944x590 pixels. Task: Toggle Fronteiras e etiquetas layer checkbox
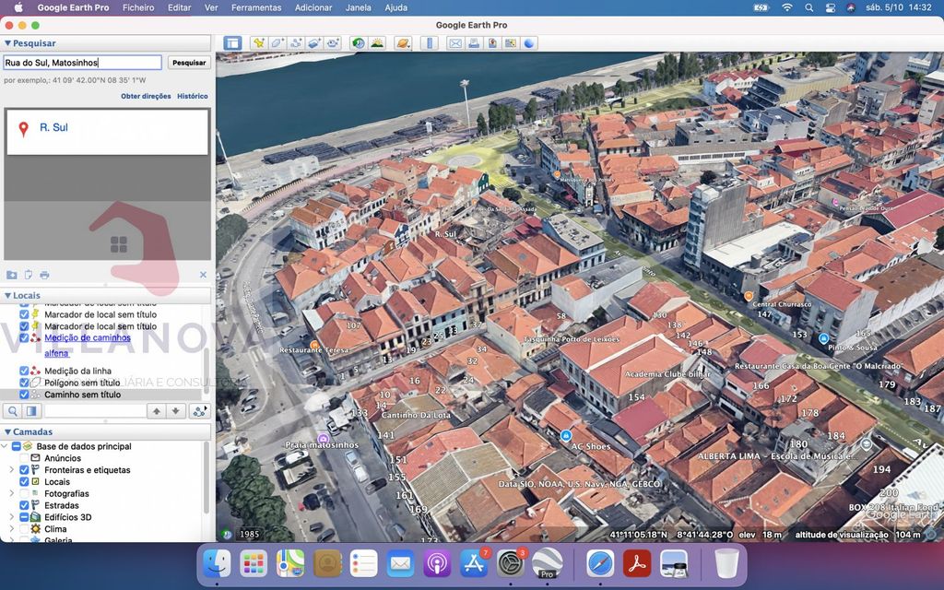click(24, 469)
